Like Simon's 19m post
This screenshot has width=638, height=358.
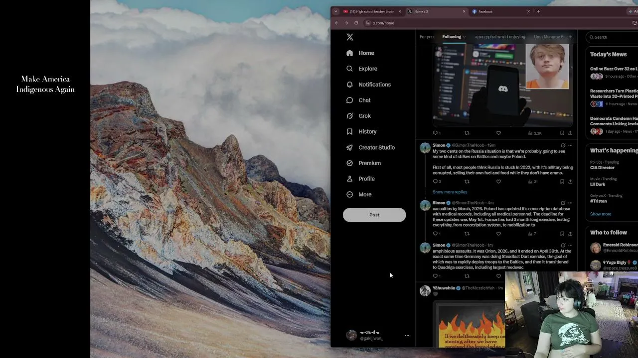498,181
